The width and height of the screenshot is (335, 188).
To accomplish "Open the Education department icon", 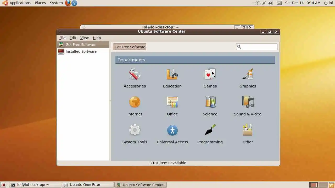I will coord(172,74).
